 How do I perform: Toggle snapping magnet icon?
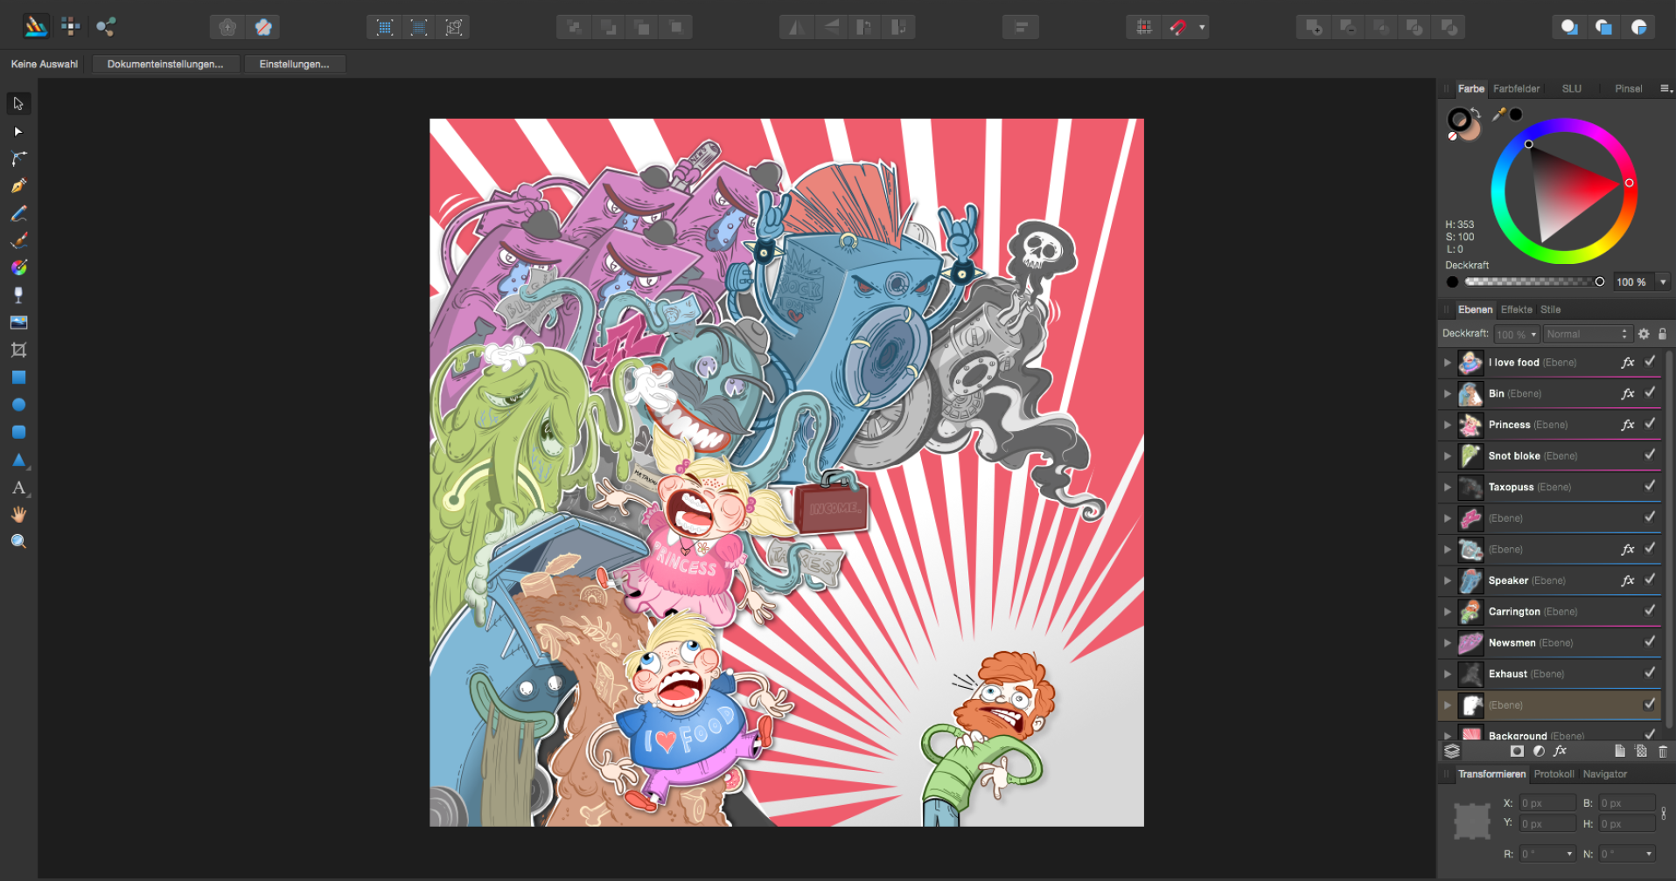(x=1178, y=27)
